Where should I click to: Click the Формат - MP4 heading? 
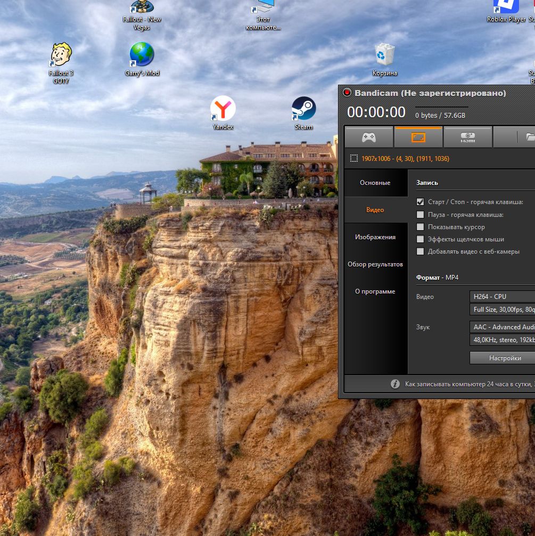pos(437,277)
